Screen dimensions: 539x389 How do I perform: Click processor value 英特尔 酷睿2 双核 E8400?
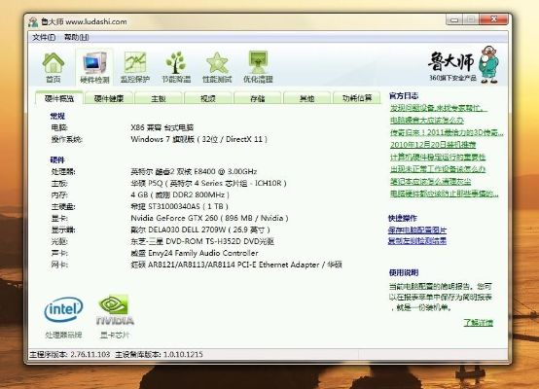point(194,171)
